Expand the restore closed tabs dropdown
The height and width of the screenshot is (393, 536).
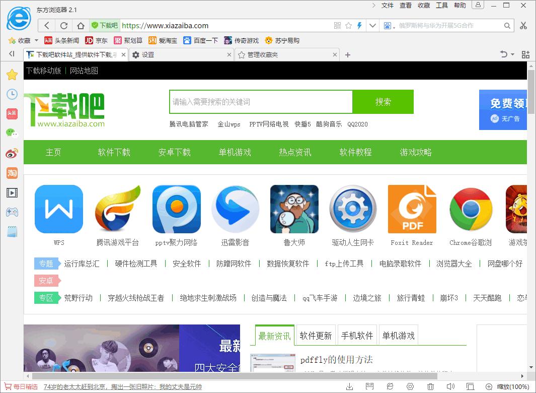512,54
